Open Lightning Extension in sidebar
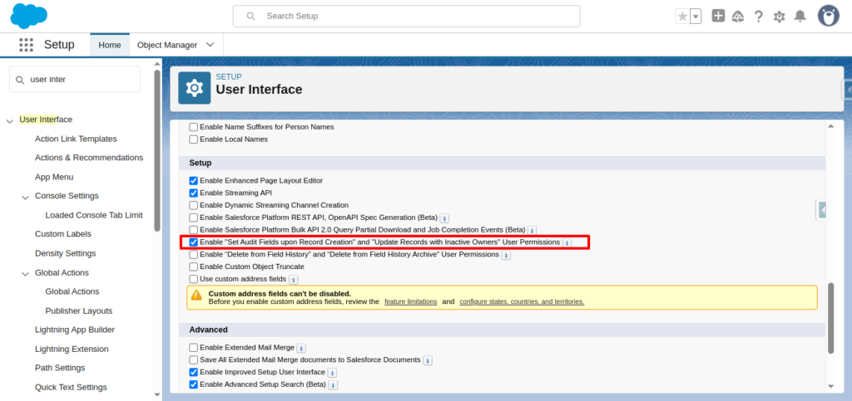Image resolution: width=852 pixels, height=401 pixels. pos(72,349)
